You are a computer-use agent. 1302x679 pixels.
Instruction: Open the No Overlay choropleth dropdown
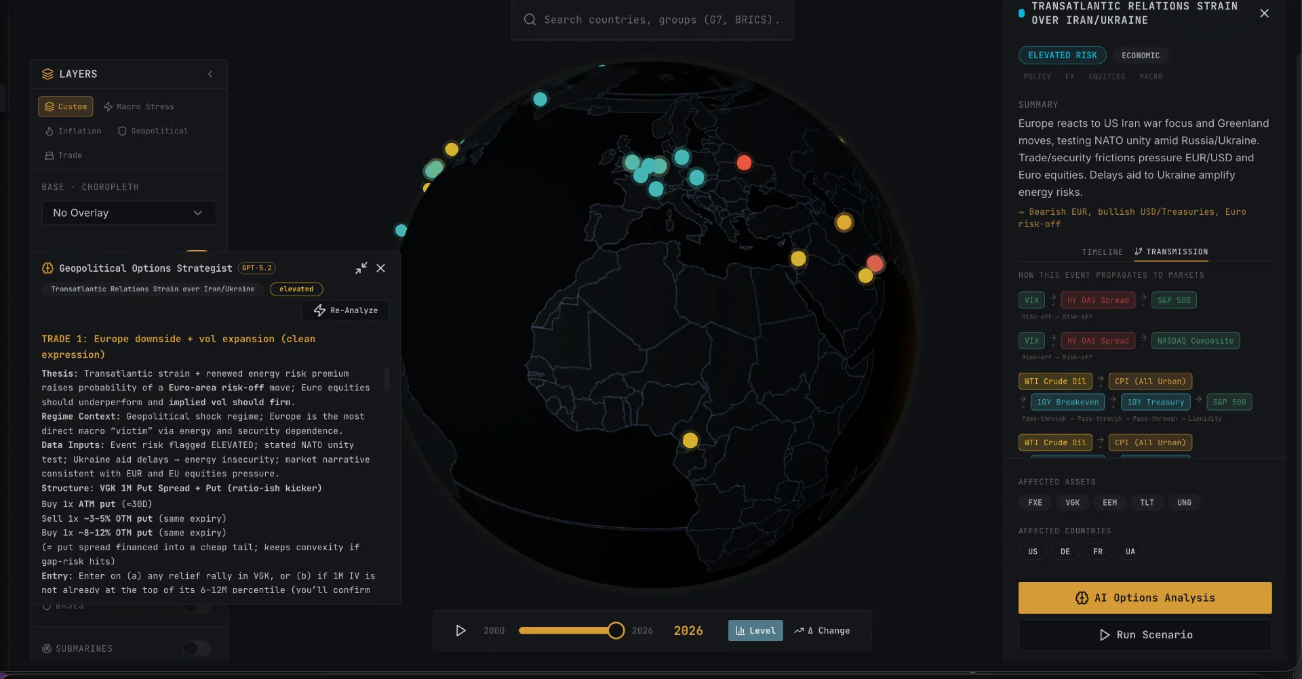coord(129,213)
